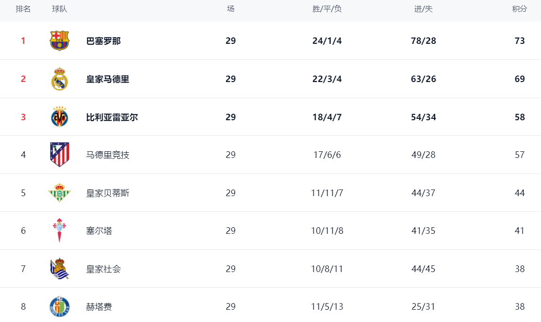This screenshot has width=541, height=322.
Task: Open the 马德里竞技 team name link
Action: point(108,155)
